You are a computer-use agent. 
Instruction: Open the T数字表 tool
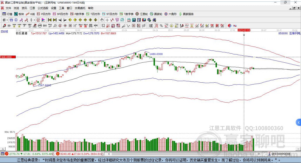pyautogui.click(x=126, y=14)
